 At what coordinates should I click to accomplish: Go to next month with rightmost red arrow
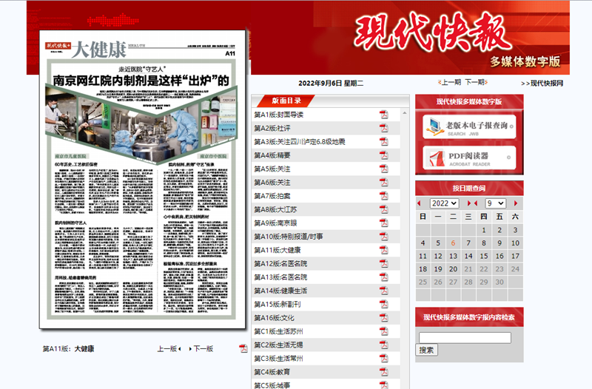(x=516, y=203)
